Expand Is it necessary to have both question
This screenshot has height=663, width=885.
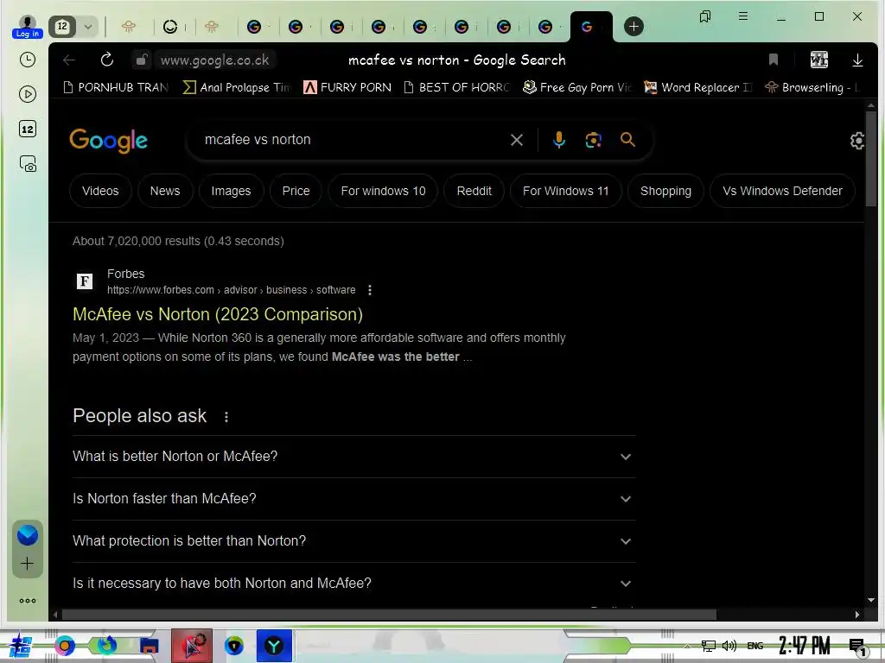pyautogui.click(x=353, y=584)
